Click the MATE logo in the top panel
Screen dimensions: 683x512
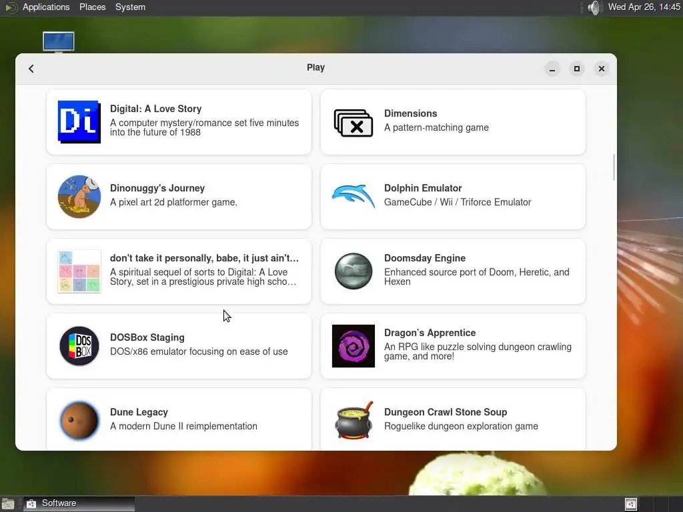point(11,7)
